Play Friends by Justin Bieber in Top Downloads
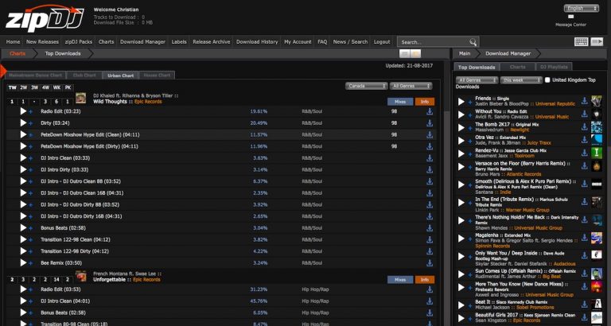 coord(461,102)
